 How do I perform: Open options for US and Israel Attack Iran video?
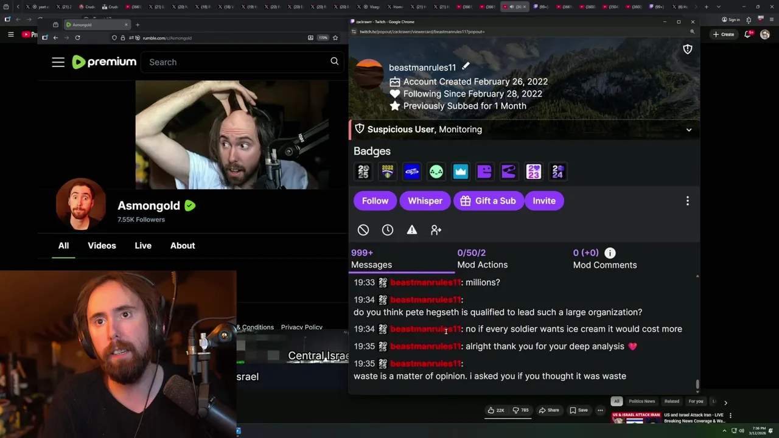pyautogui.click(x=730, y=416)
